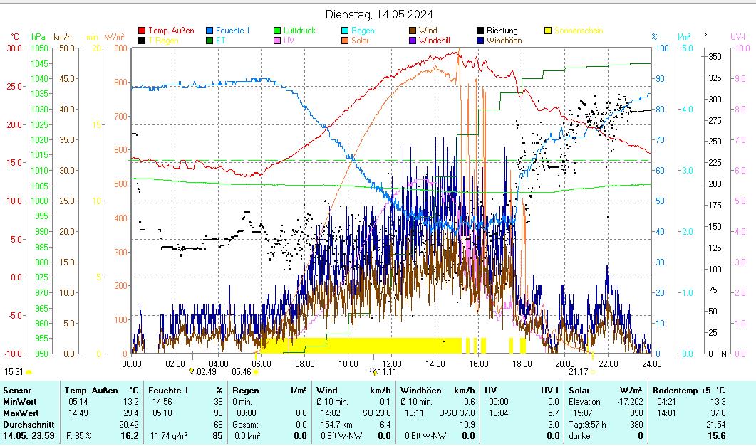Click the red Temp. Außen legend swatch
Viewport: 756px width, 446px height.
click(142, 31)
